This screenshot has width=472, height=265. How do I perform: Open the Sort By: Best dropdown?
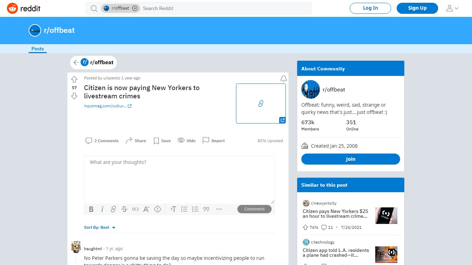coord(100,227)
